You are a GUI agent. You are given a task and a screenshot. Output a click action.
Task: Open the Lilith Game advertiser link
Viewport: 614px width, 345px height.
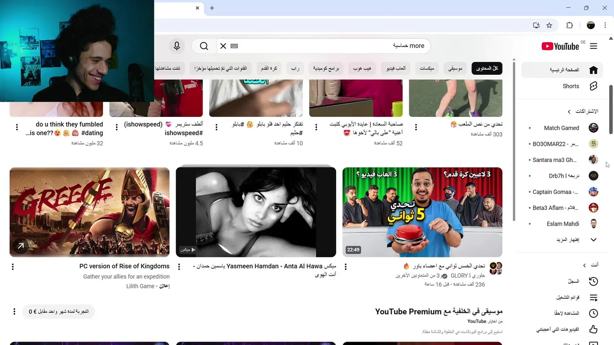[x=141, y=286]
